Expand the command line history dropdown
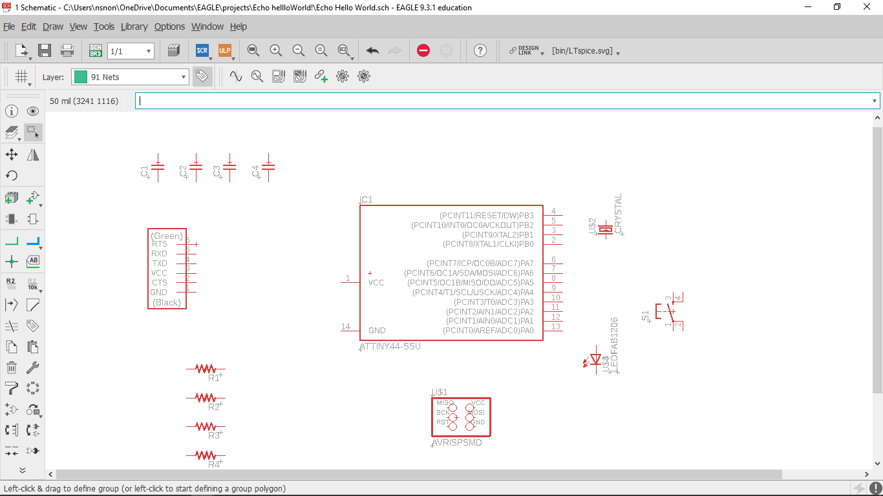Image resolution: width=883 pixels, height=496 pixels. [x=875, y=101]
